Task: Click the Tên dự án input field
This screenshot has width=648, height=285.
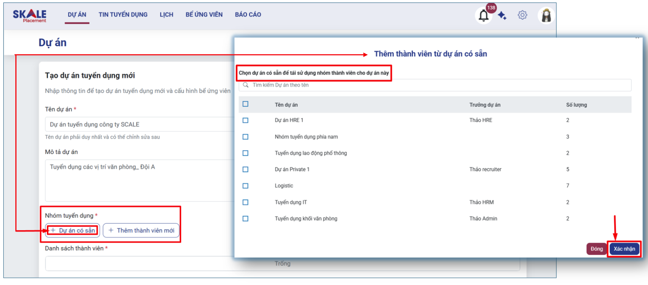Action: (x=140, y=125)
